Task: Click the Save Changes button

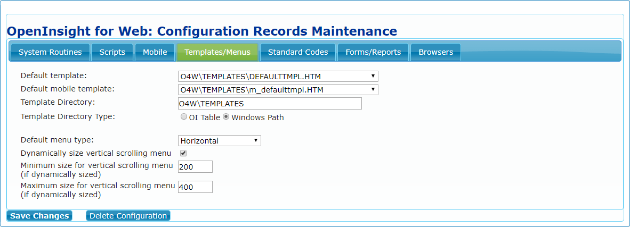Action: click(x=39, y=216)
